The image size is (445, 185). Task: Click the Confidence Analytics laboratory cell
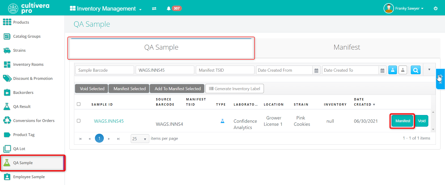(245, 124)
